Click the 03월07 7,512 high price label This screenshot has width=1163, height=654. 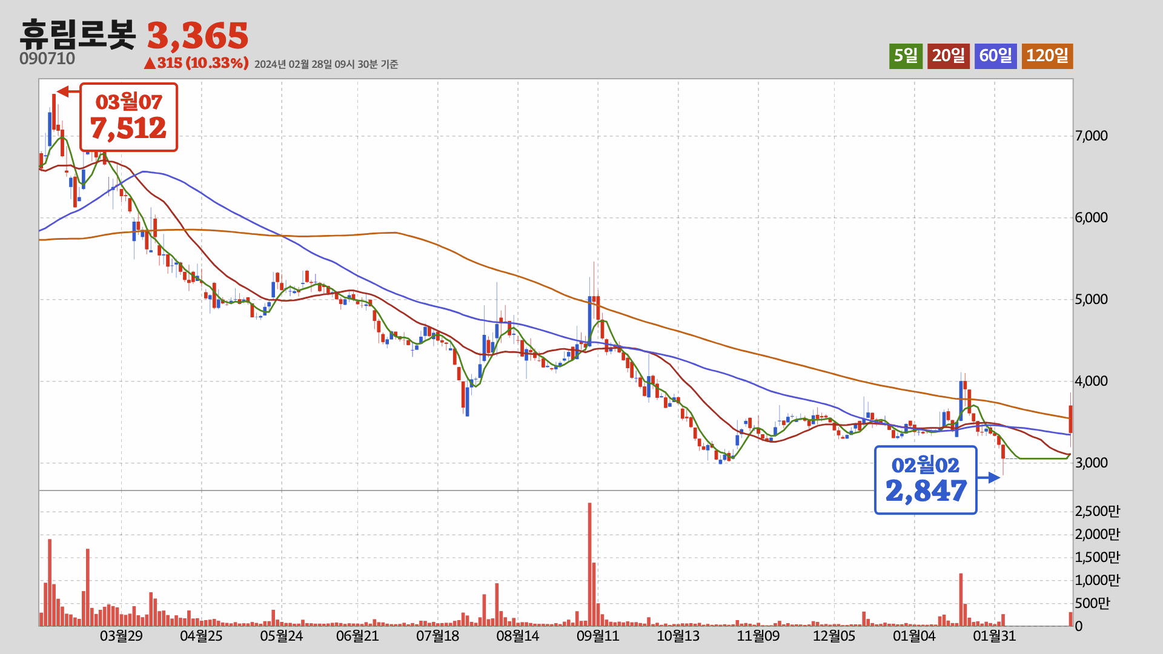128,117
